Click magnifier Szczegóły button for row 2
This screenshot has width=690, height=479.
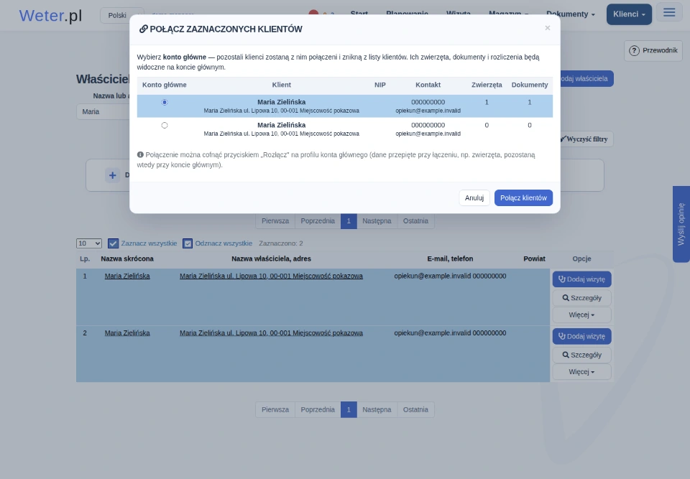click(x=581, y=355)
